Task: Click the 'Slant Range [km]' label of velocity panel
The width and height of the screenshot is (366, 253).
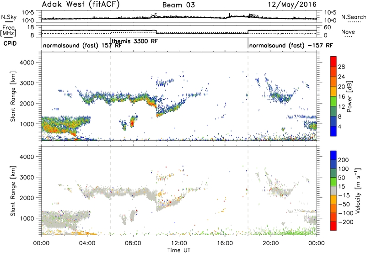Action: tap(13, 191)
